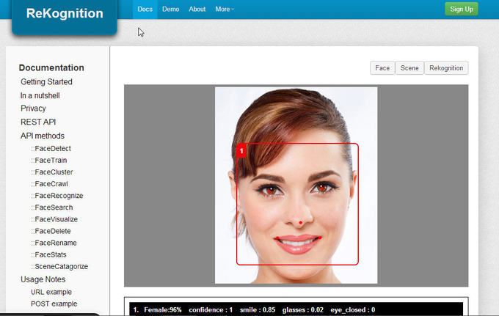Open the ::FaceRename method link
This screenshot has width=499, height=316.
coord(54,243)
